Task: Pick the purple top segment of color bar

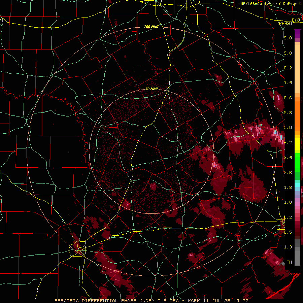Action: coord(297,34)
